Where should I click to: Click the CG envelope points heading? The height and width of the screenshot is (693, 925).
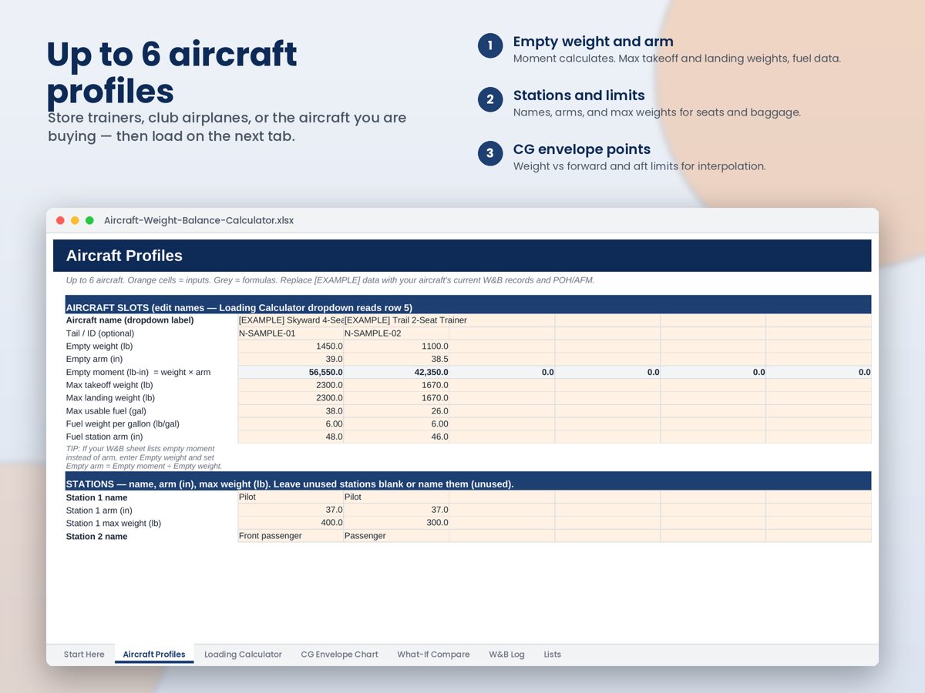point(582,149)
